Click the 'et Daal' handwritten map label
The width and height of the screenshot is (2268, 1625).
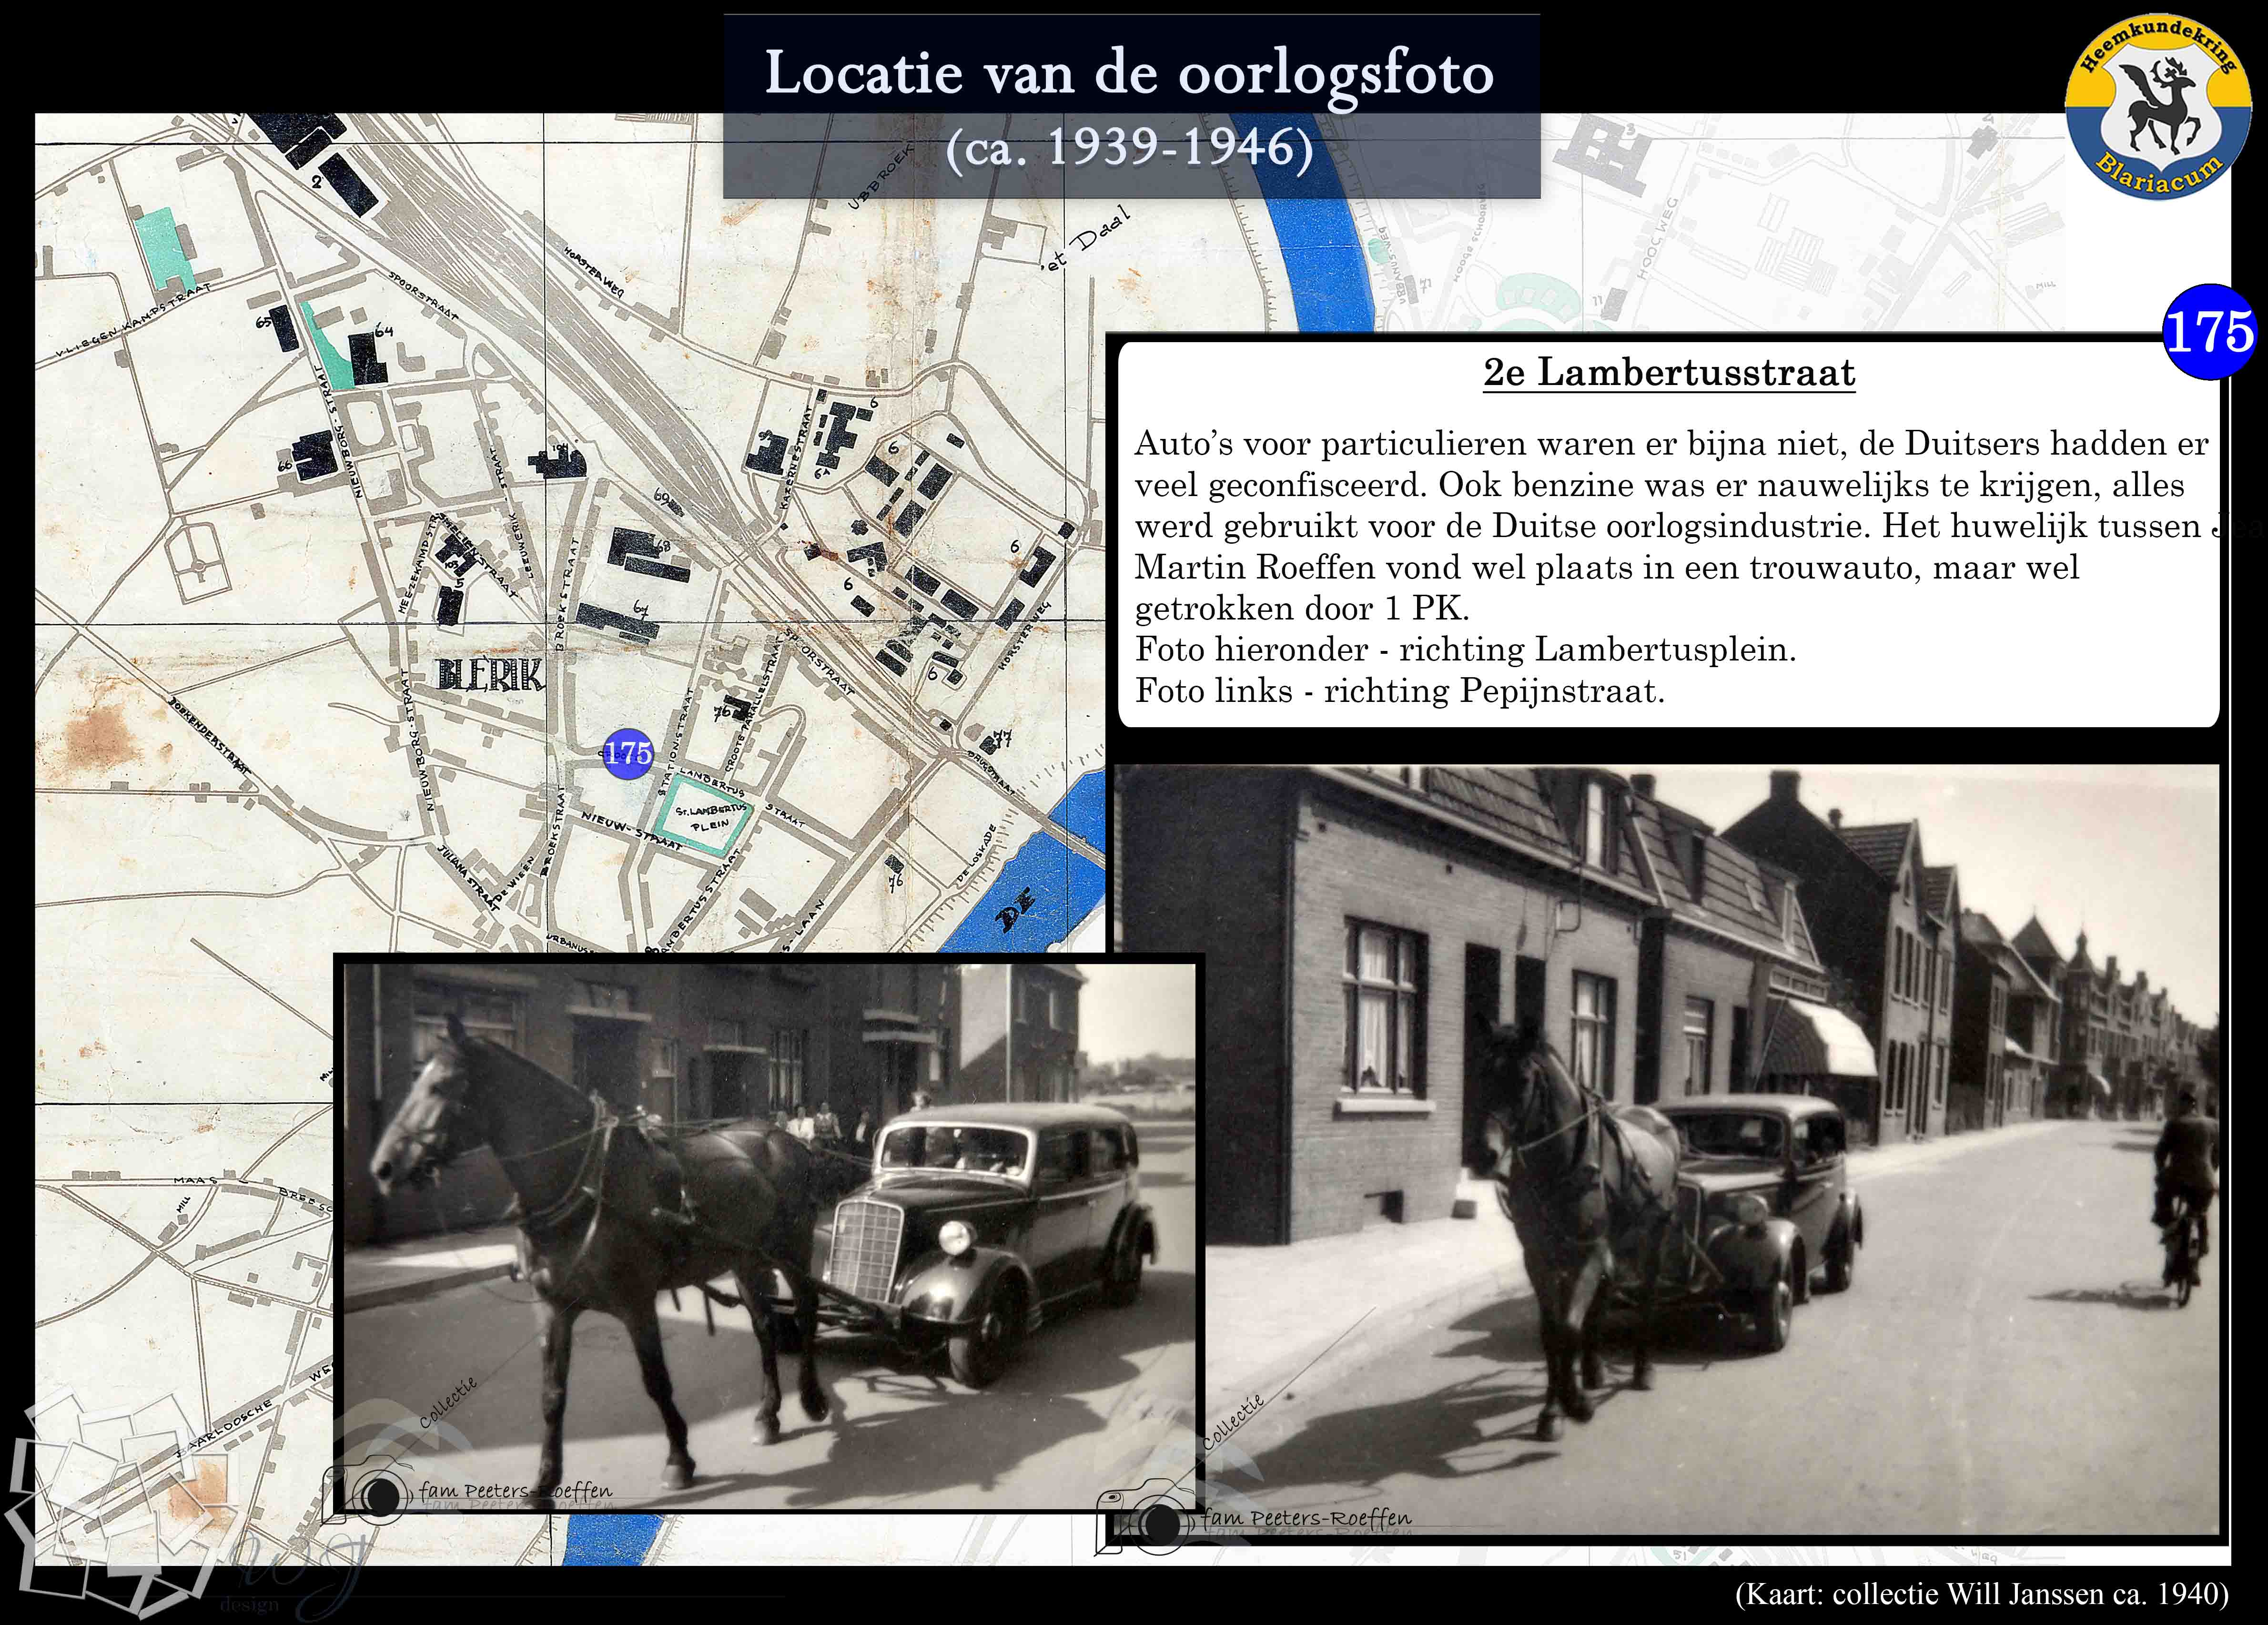1086,237
